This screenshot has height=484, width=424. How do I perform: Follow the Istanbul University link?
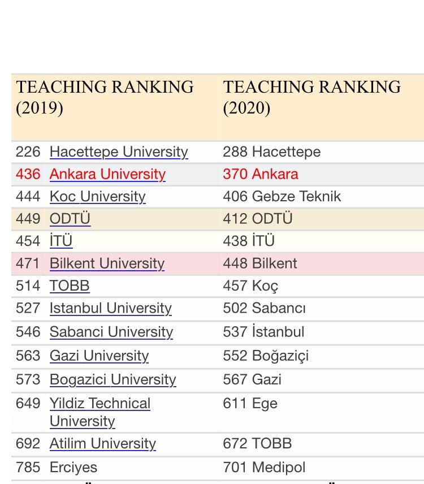click(111, 308)
